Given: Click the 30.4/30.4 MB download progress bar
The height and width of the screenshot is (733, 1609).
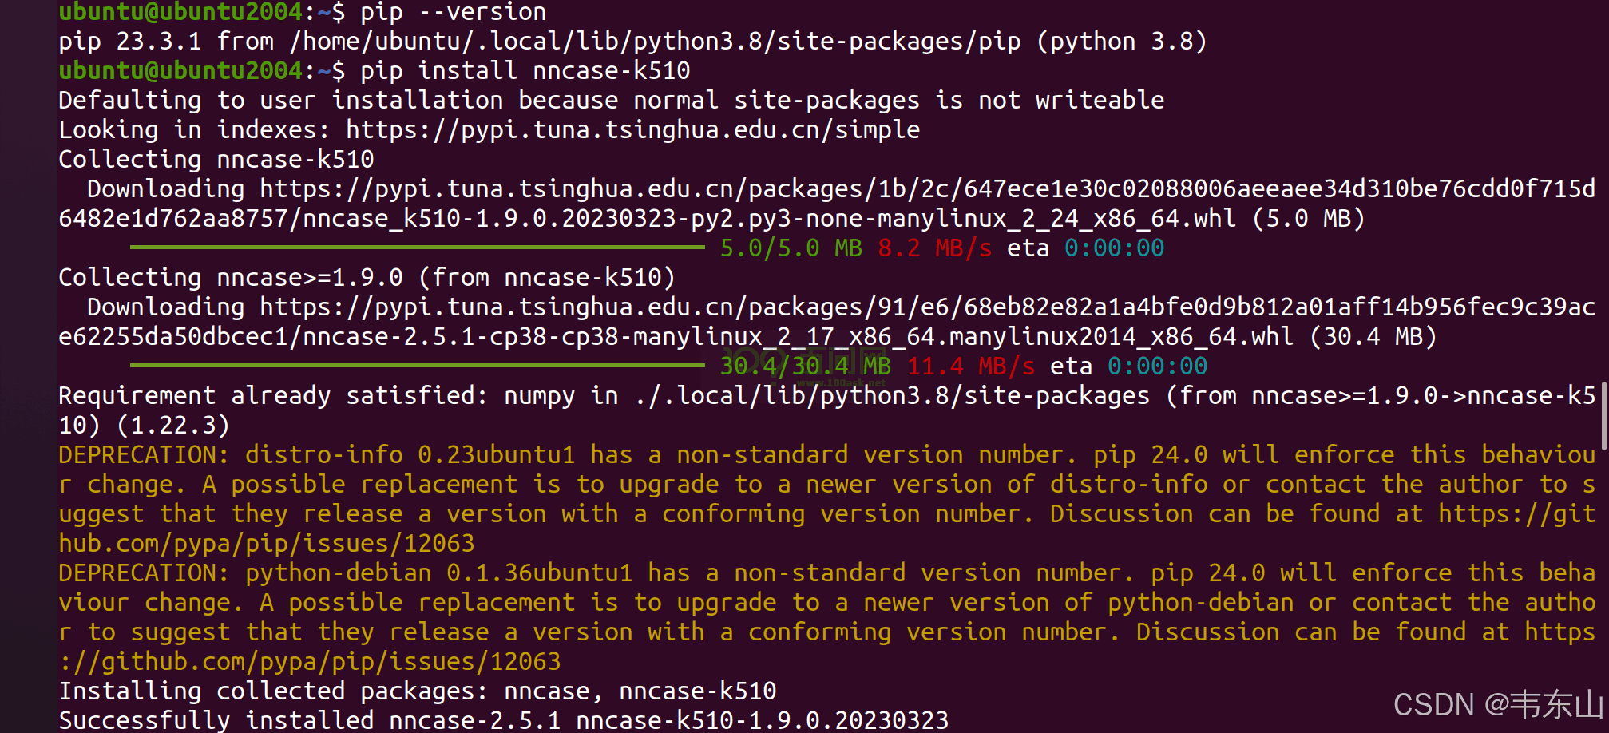Looking at the screenshot, I should (x=417, y=366).
